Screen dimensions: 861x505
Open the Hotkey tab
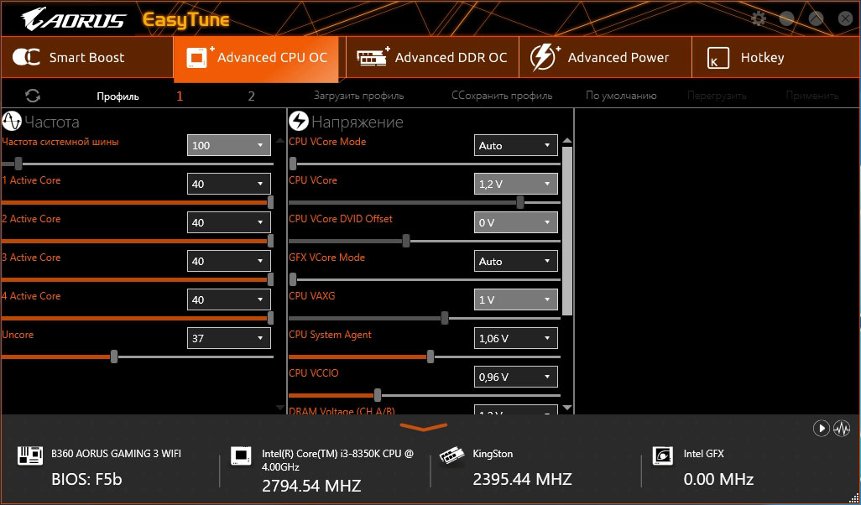[x=776, y=57]
